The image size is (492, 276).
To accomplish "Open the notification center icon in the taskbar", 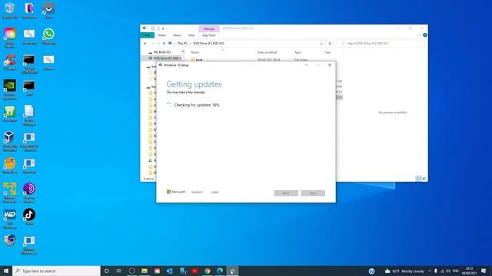I will (484, 271).
